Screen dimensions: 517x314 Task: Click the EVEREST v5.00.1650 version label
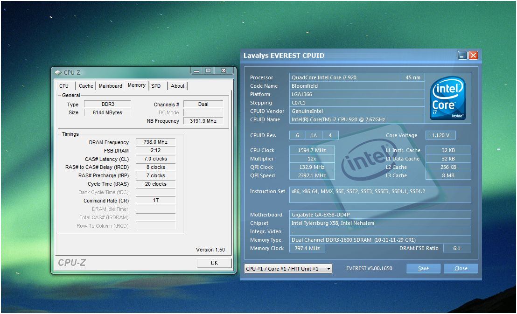(x=369, y=268)
